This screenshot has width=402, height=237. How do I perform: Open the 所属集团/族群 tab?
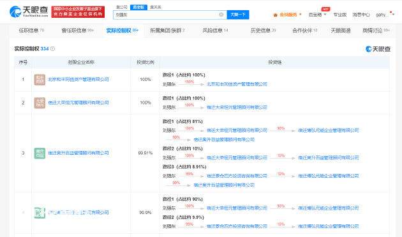tap(167, 31)
